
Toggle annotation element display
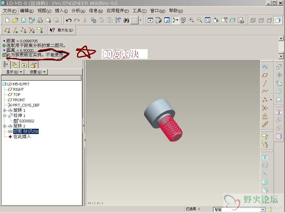point(40,30)
